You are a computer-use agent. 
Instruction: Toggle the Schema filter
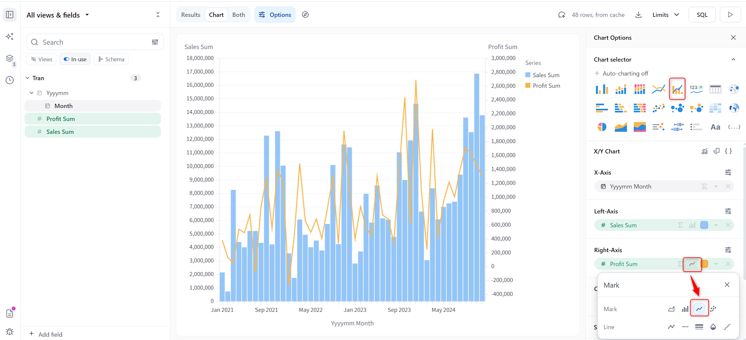[x=111, y=59]
